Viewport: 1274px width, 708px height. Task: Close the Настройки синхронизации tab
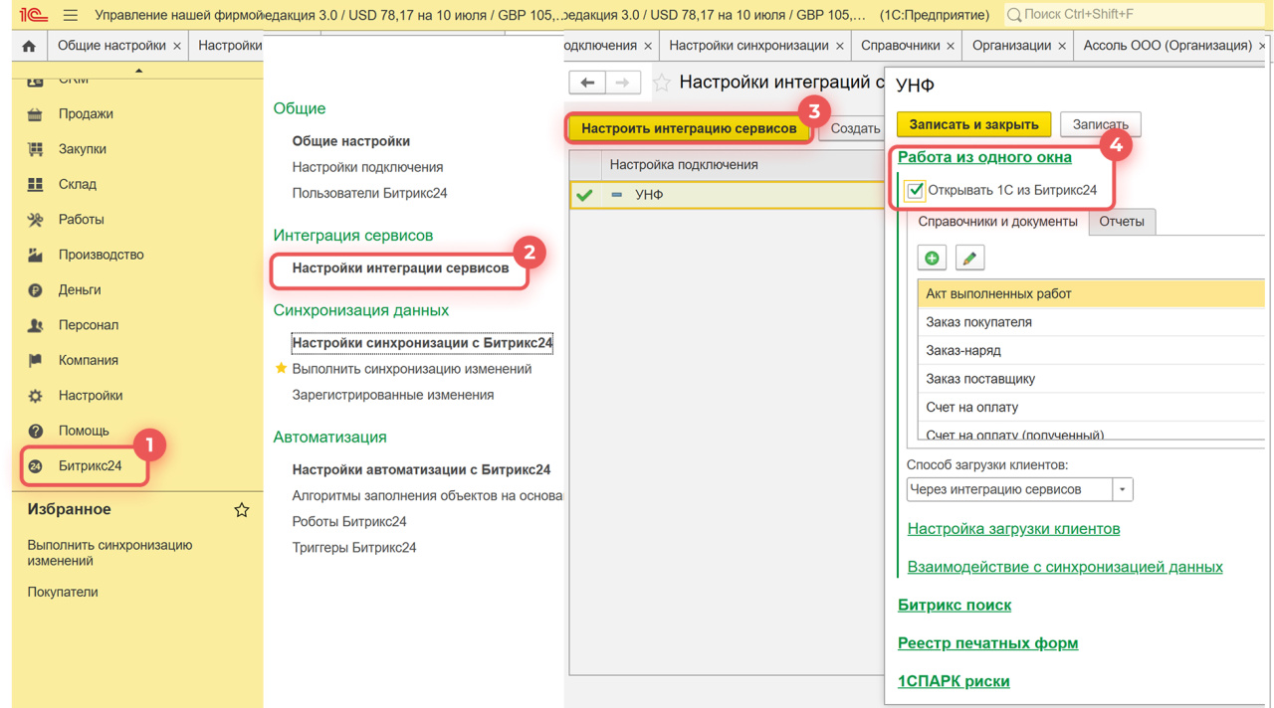point(840,46)
